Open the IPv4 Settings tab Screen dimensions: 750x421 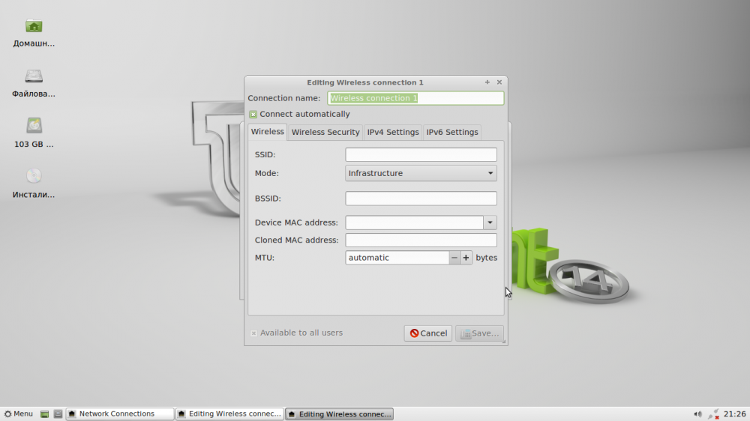393,132
